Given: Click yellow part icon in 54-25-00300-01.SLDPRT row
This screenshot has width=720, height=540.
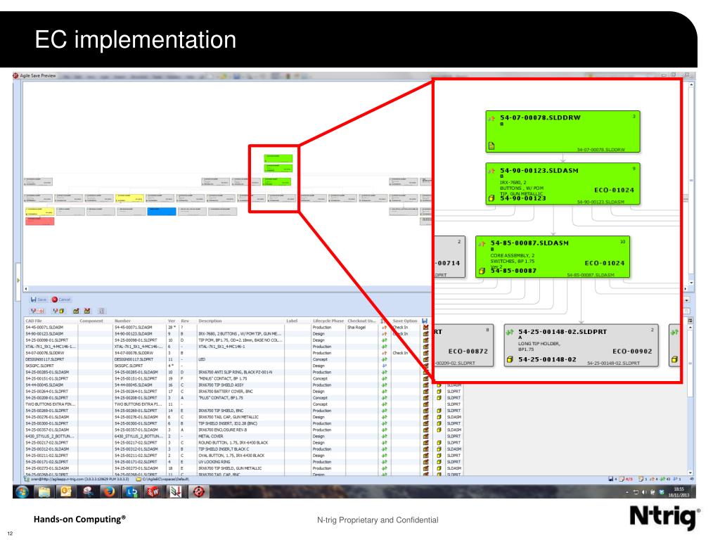Looking at the screenshot, I should (439, 423).
